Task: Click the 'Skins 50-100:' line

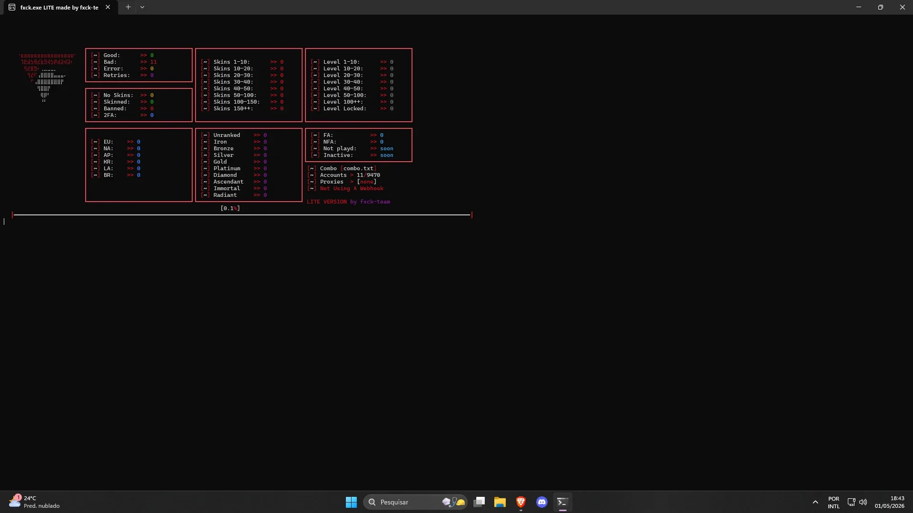Action: [x=242, y=95]
